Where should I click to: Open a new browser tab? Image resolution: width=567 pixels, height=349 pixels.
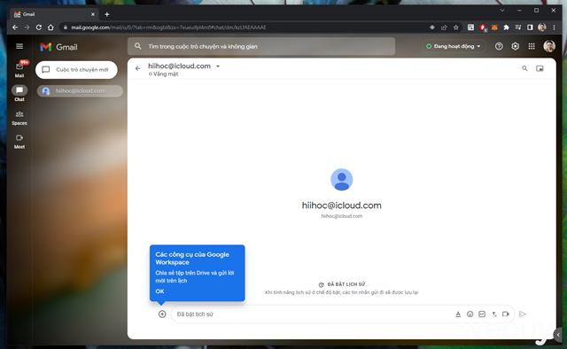(x=106, y=14)
